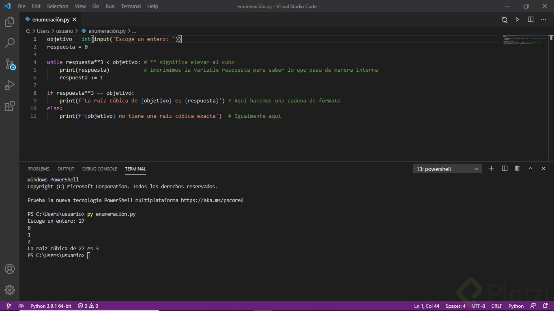Image resolution: width=554 pixels, height=311 pixels.
Task: Click line number 8 in gutter
Action: tap(35, 93)
